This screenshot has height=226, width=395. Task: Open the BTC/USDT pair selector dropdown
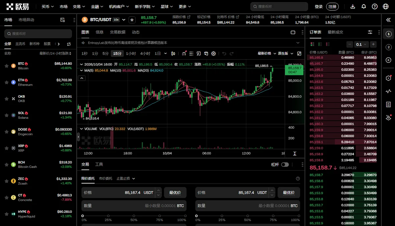tap(124, 20)
